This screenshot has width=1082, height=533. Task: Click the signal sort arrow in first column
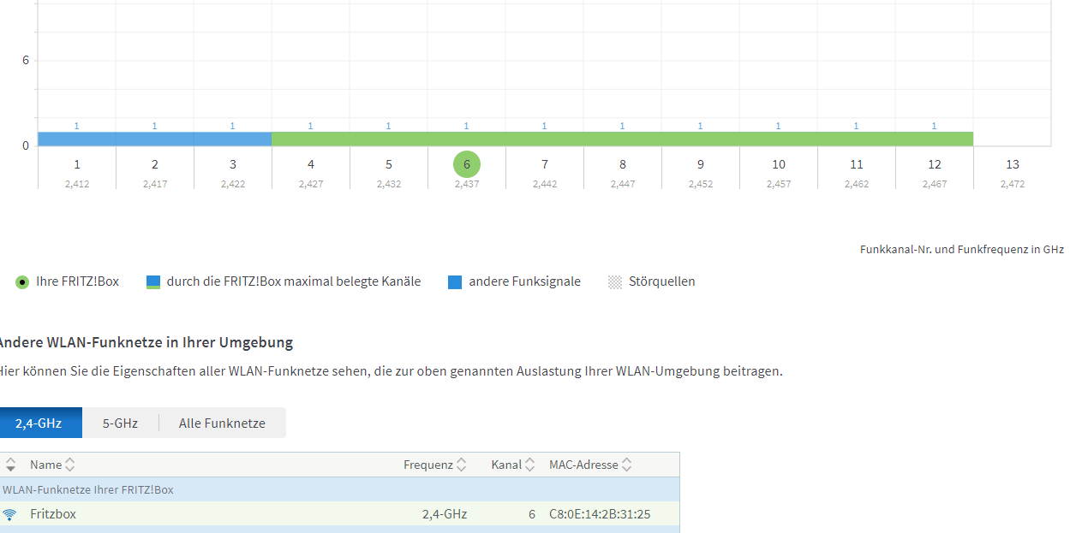[10, 465]
